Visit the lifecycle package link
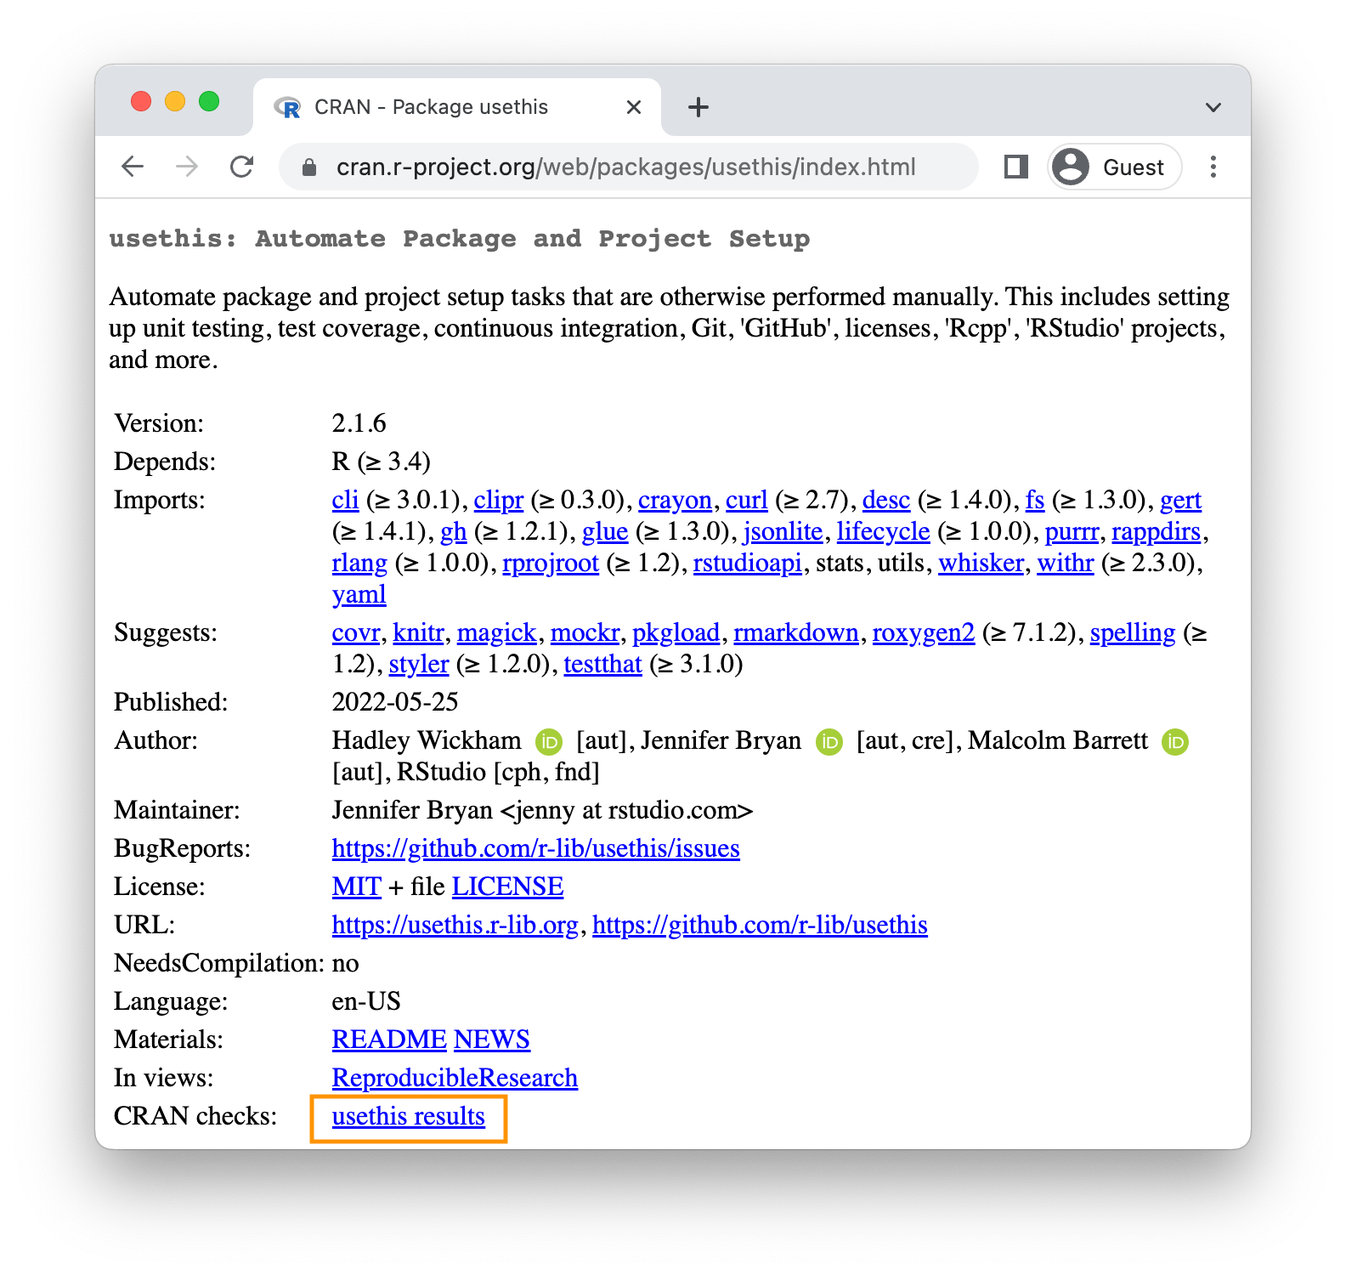Viewport: 1346px width, 1275px height. (x=884, y=531)
